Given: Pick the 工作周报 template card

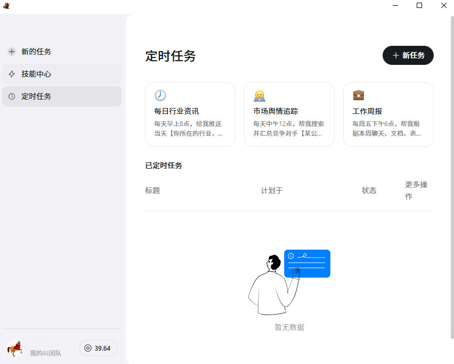Looking at the screenshot, I should (x=388, y=114).
